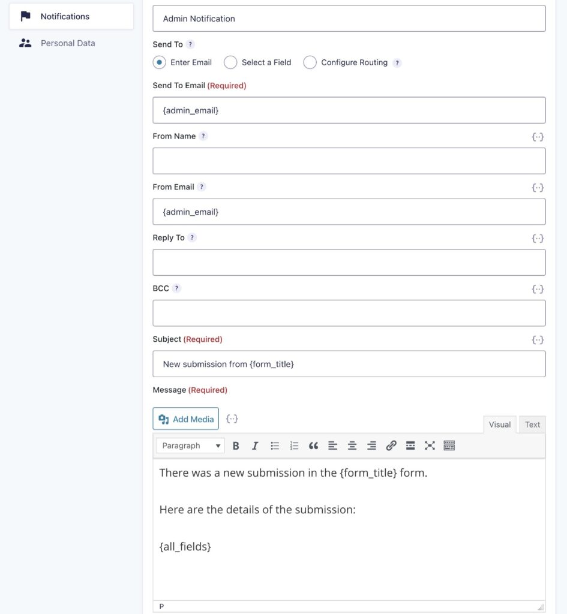Apply blockquote formatting

313,446
